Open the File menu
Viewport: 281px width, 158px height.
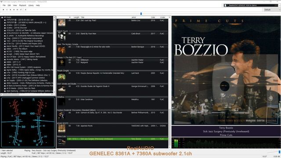click(x=4, y=5)
